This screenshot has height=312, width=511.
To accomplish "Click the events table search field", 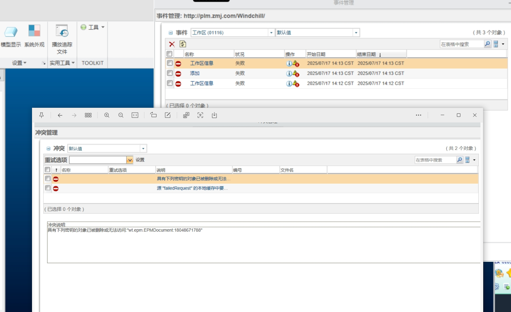I will [461, 44].
